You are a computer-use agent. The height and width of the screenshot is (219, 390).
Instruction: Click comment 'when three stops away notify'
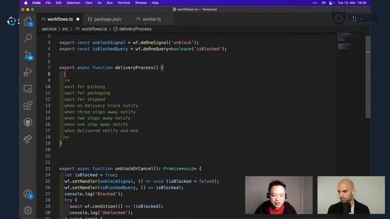(x=100, y=112)
